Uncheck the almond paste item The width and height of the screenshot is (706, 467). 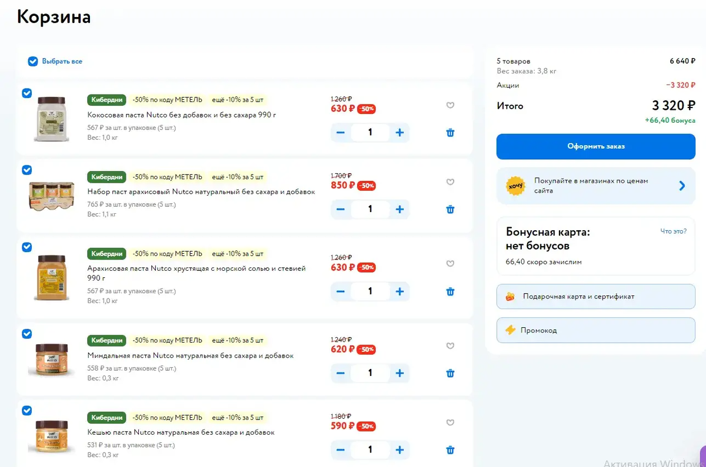click(26, 334)
